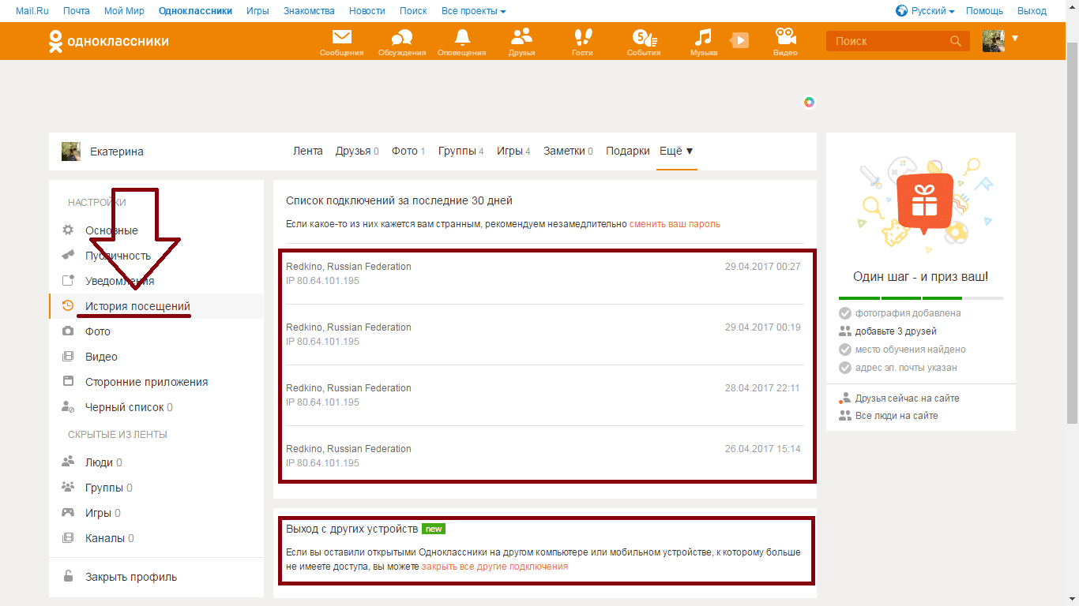Expand the Ещё profile menu
Screen dimensions: 1079x606
[677, 151]
